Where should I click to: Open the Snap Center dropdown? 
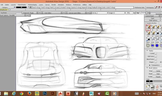click(x=157, y=71)
